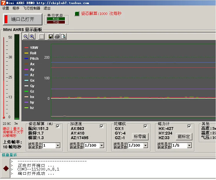
Task: Toggle the 端口已打开 port button
Action: point(22,19)
